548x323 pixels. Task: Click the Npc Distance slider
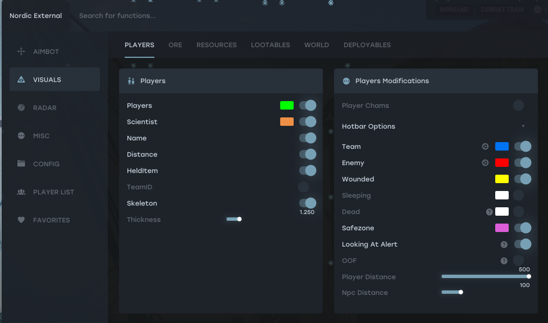tap(452, 292)
